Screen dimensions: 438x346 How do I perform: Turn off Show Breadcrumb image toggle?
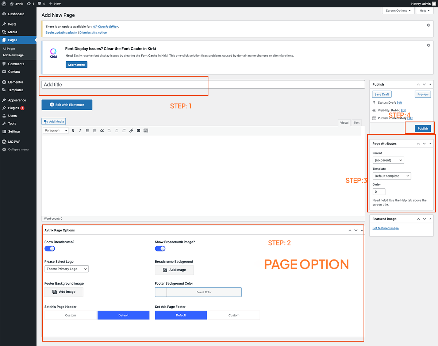pyautogui.click(x=160, y=249)
